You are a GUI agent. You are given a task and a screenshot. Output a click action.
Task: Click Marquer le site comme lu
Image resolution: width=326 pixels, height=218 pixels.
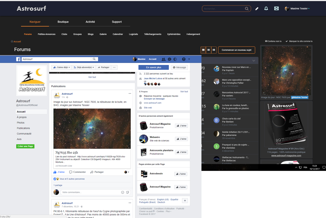pyautogui.click(x=299, y=41)
